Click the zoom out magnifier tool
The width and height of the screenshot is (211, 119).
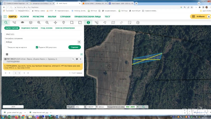pos(47,23)
